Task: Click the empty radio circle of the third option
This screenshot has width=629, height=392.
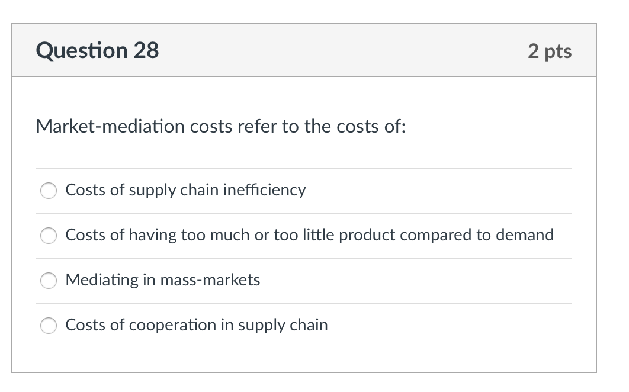Action: click(49, 281)
